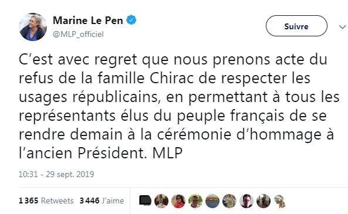Click the MLP signature at tweet end
This screenshot has width=348, height=214.
pos(167,153)
